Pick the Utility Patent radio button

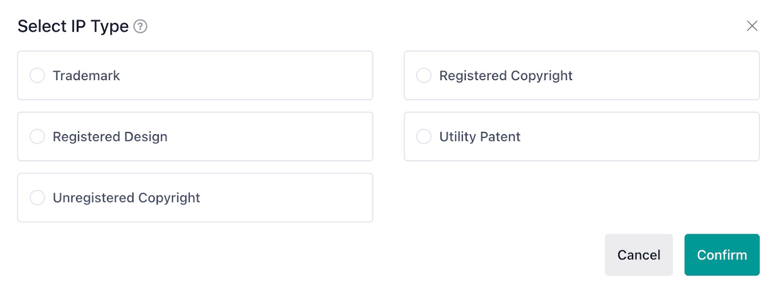pyautogui.click(x=424, y=137)
